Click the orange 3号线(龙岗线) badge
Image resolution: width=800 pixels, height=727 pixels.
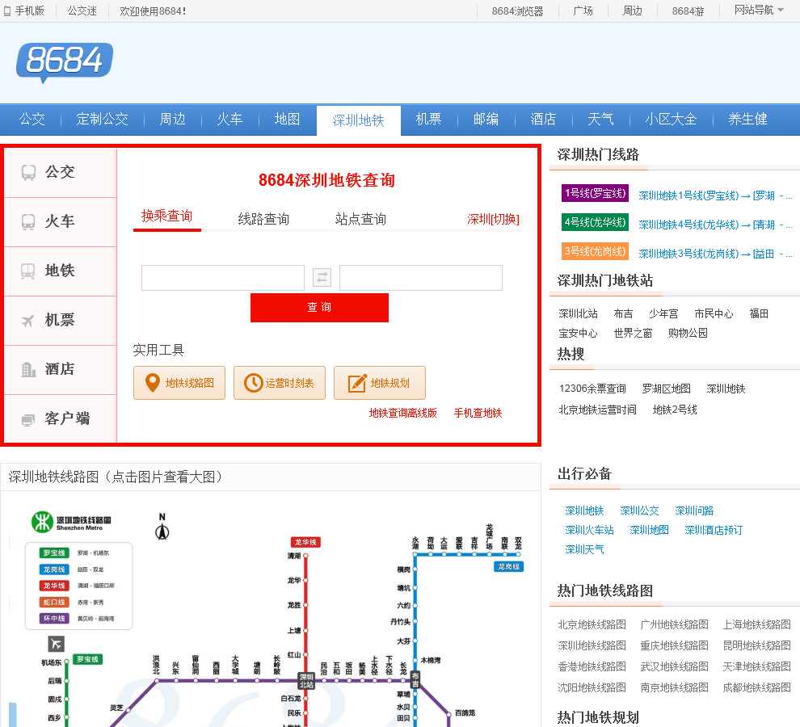click(x=595, y=251)
